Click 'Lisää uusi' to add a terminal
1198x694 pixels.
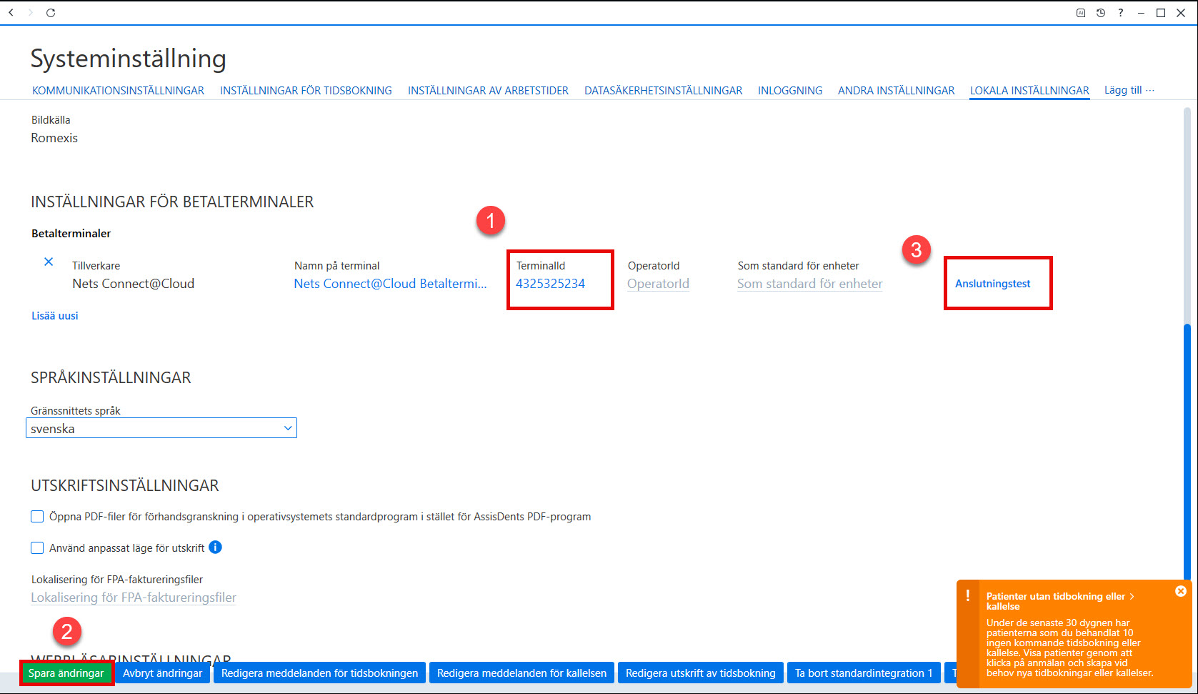55,316
